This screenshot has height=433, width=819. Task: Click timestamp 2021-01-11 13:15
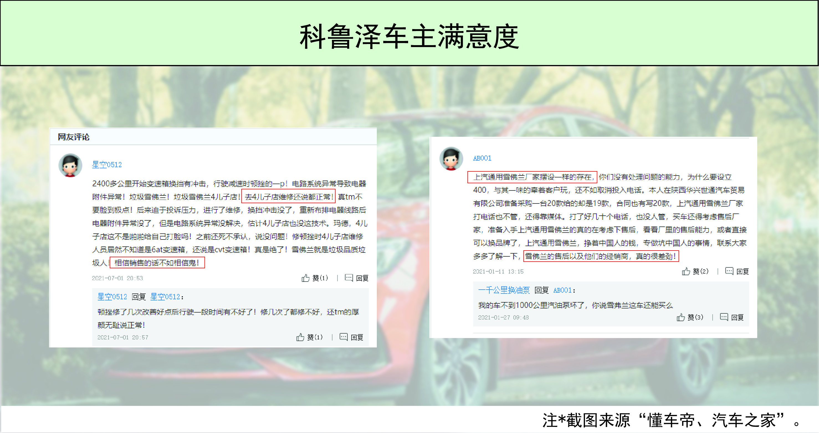(498, 272)
